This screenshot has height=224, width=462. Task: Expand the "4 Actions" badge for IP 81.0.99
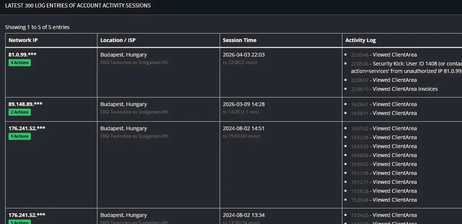coord(19,63)
